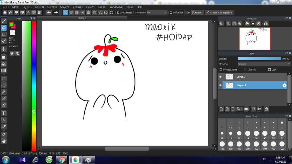Select the Bucket fill tool

point(3,64)
